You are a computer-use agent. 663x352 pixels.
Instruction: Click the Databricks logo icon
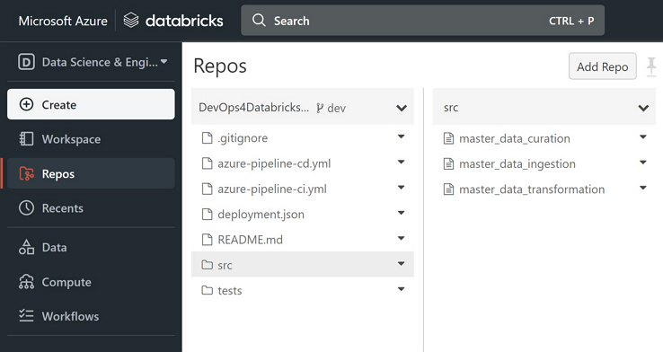pyautogui.click(x=131, y=21)
